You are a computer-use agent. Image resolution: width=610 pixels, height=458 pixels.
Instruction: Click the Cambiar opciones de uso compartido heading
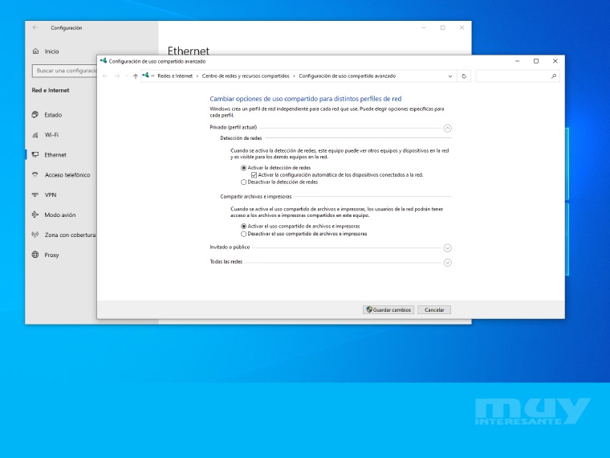click(x=305, y=99)
